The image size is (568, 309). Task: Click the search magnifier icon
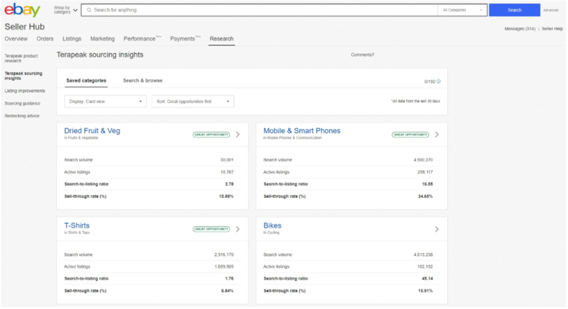click(x=89, y=10)
